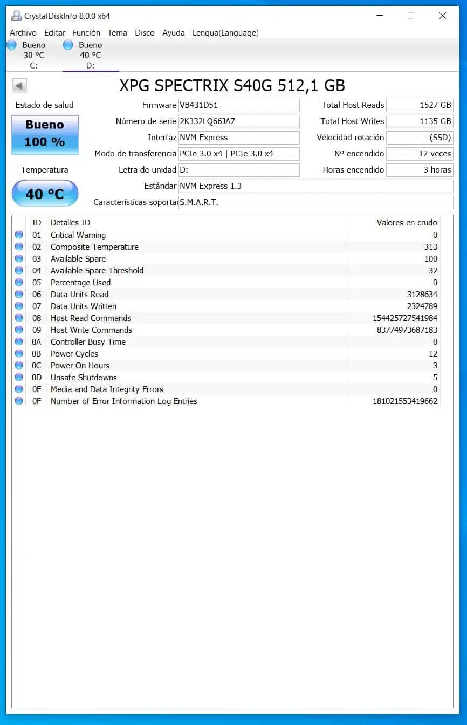Click status orb of Power On Hours row

click(x=19, y=365)
